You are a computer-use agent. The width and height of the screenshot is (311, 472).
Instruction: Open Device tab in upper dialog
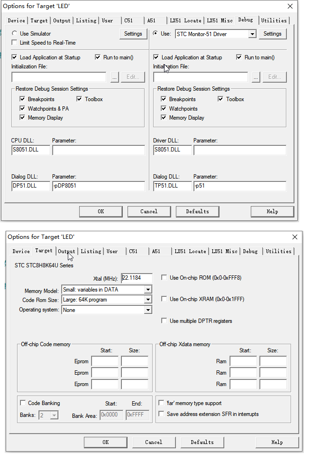(17, 20)
